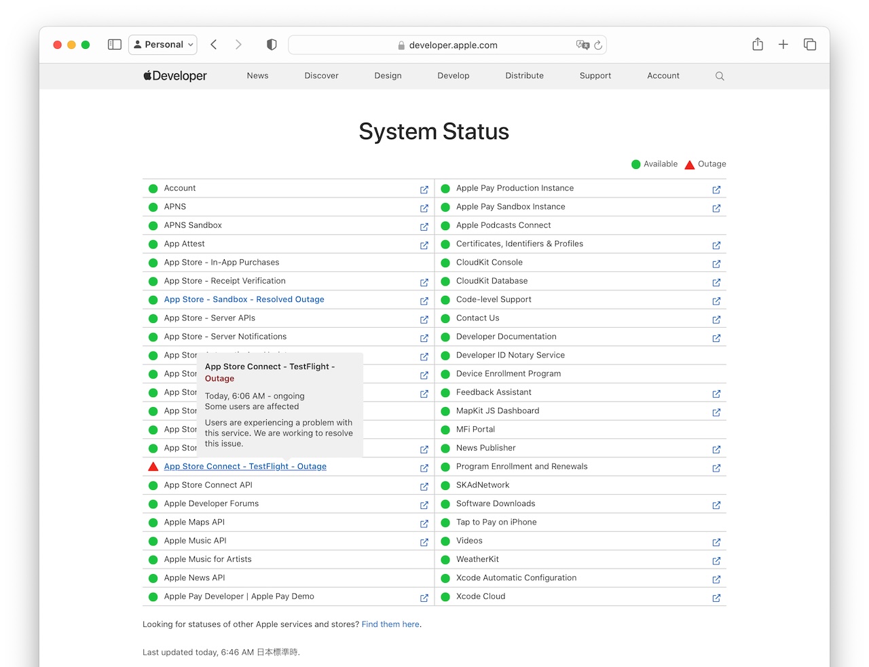Click App Store Connect - TestFlight - Outage link

click(245, 466)
